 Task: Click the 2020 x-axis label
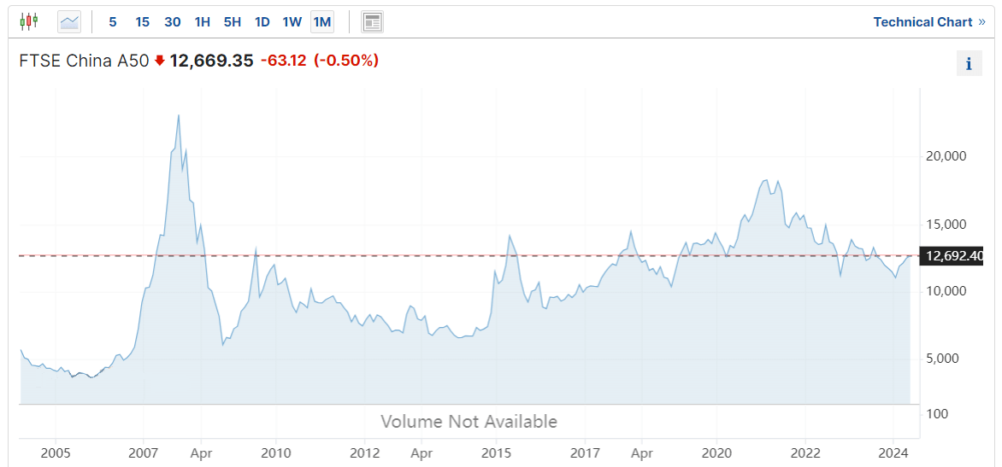pyautogui.click(x=716, y=453)
